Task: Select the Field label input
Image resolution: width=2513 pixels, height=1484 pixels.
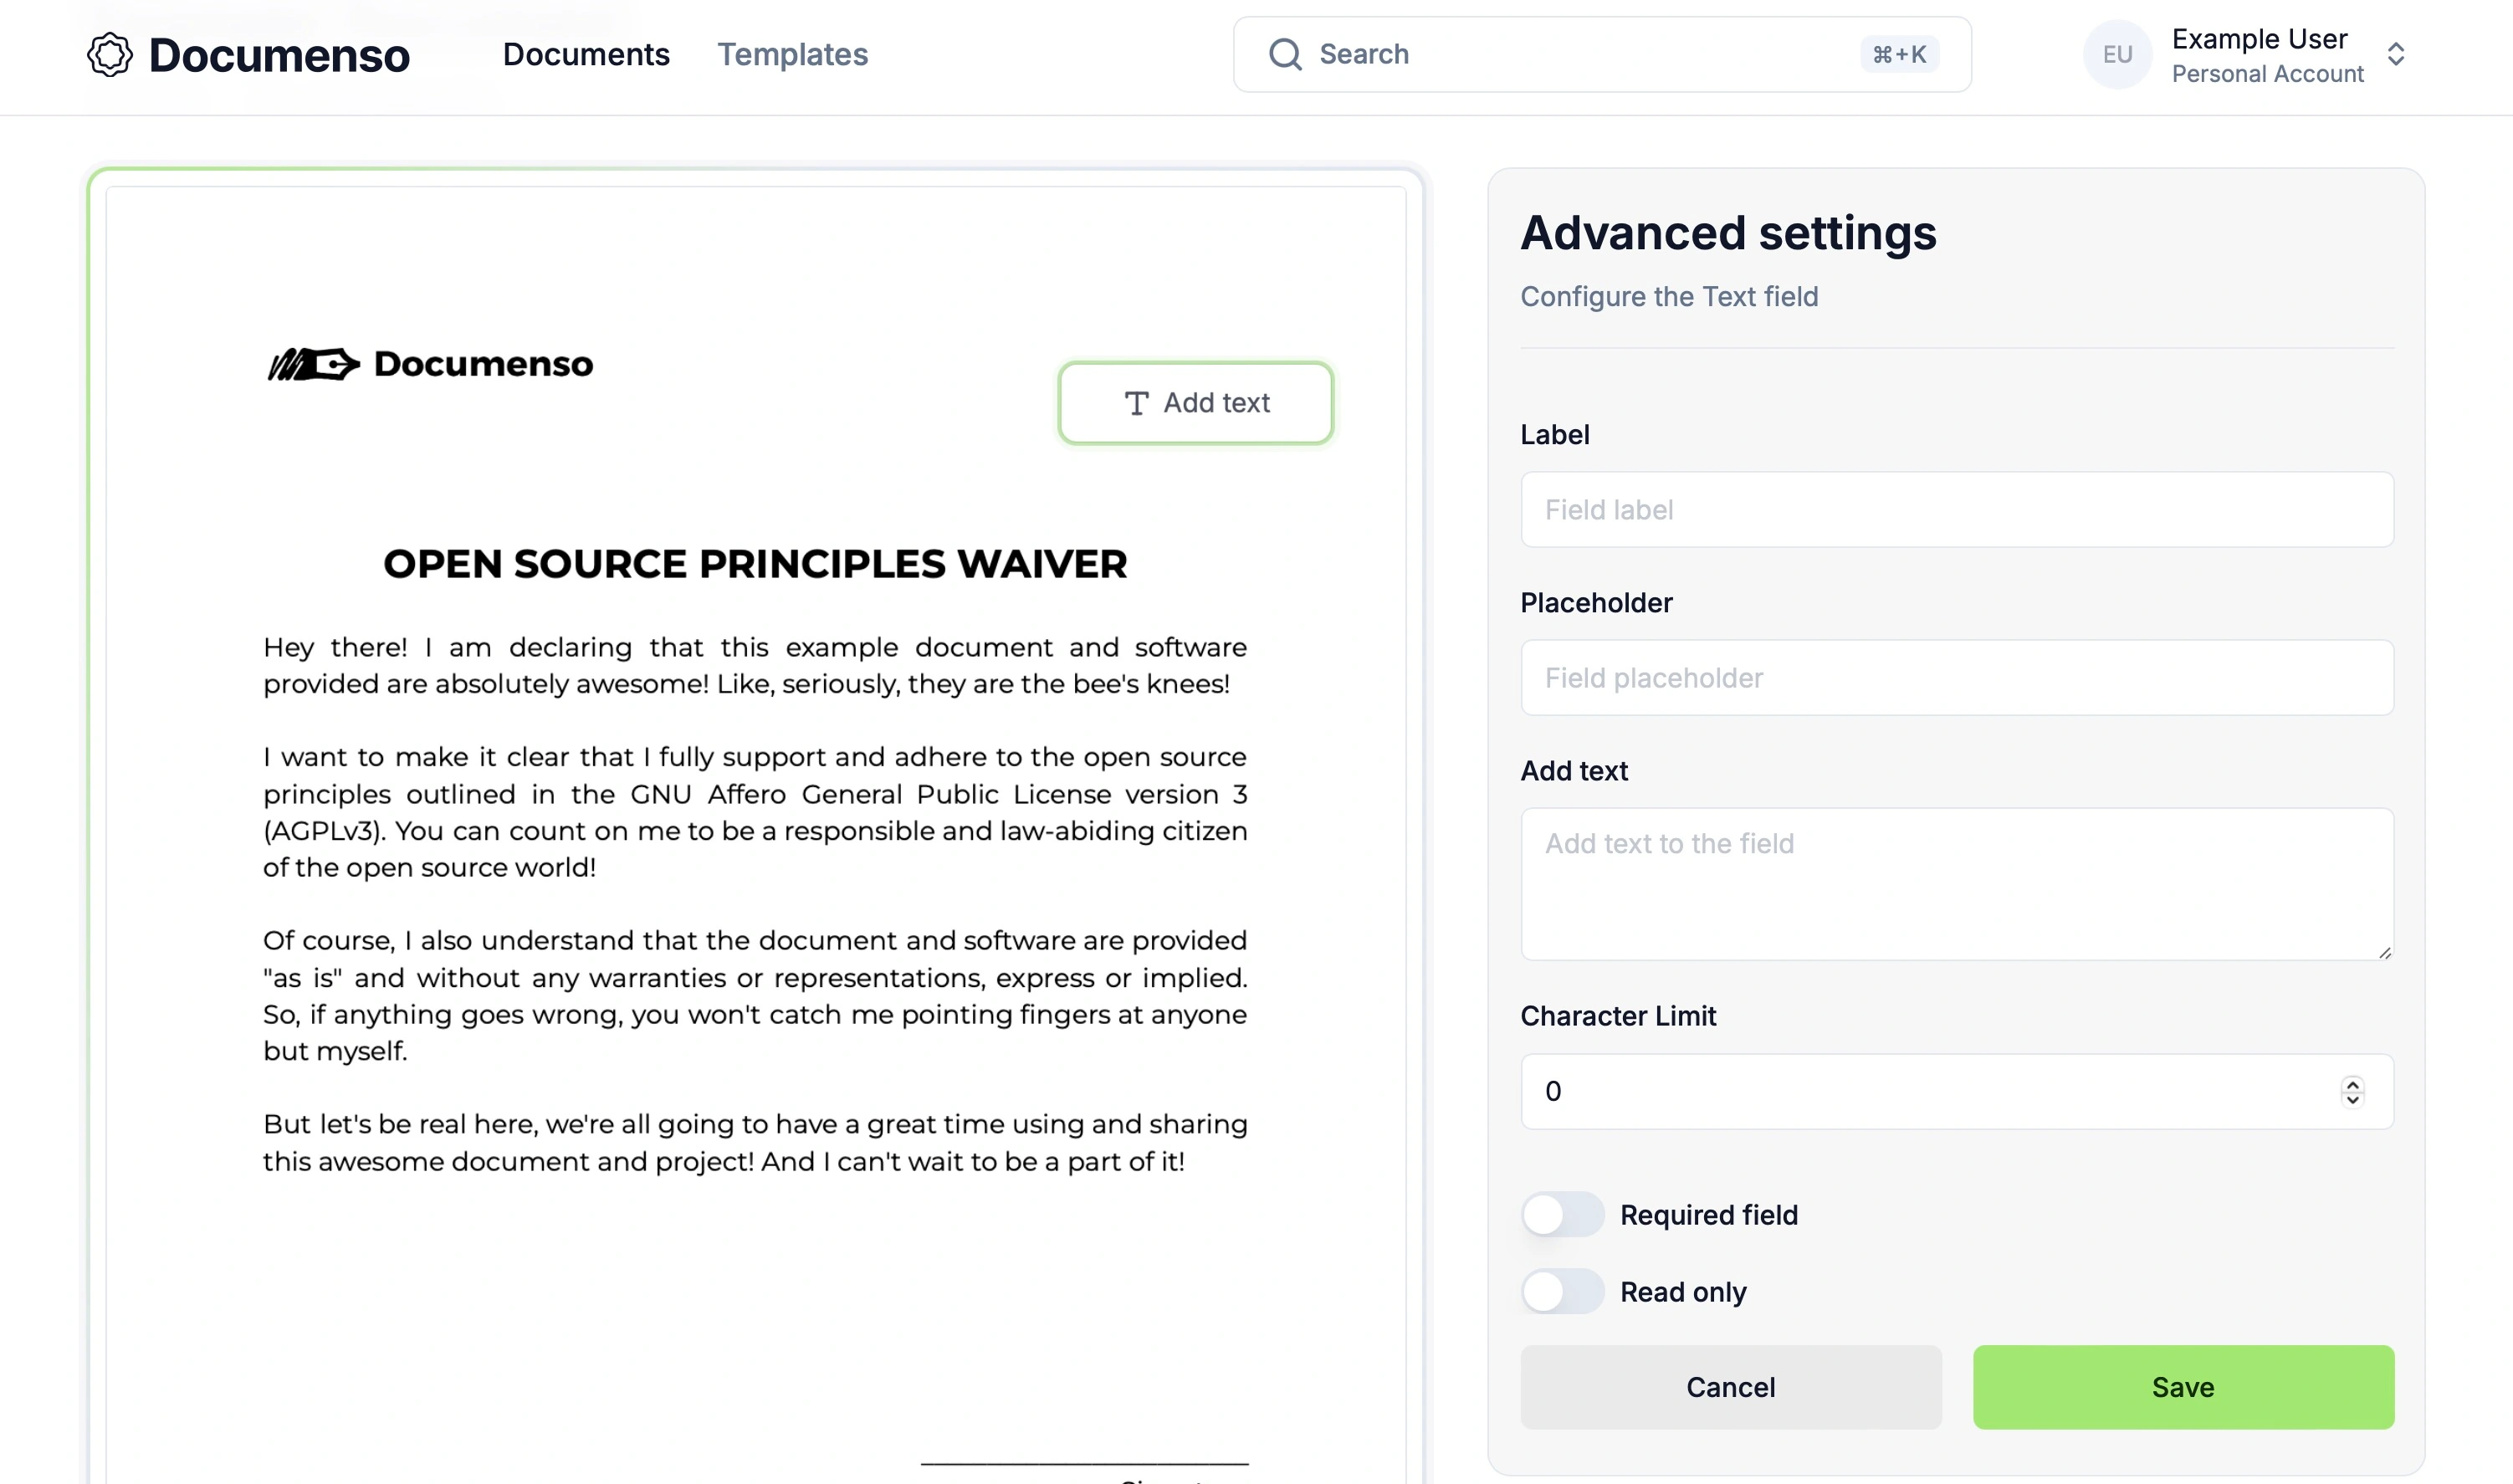Action: tap(1957, 509)
